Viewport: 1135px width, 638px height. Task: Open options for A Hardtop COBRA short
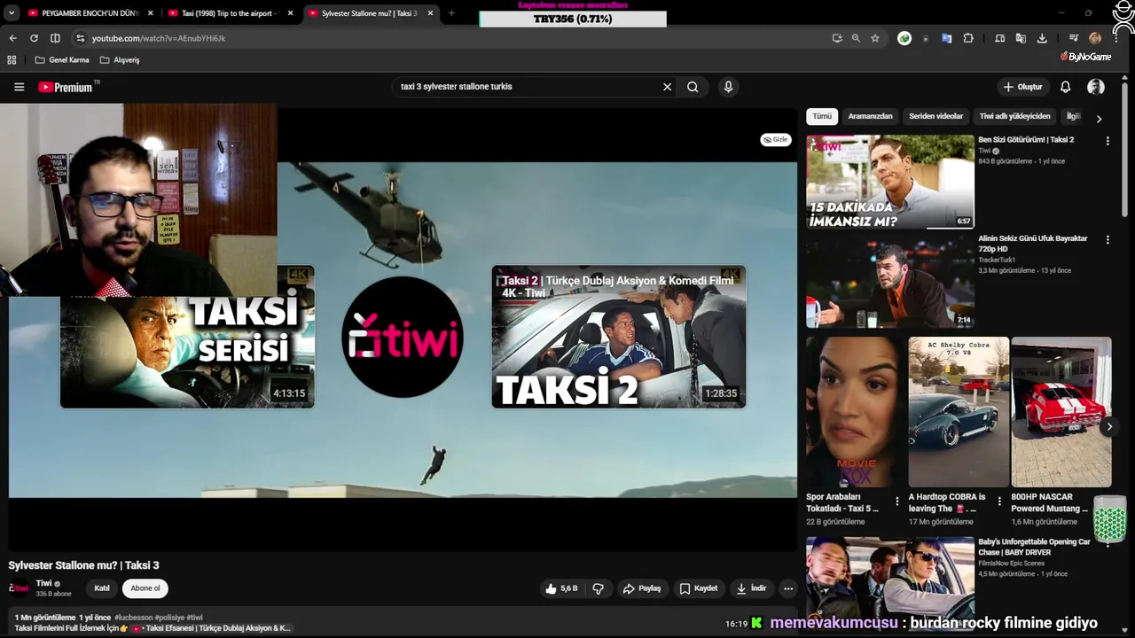[999, 502]
